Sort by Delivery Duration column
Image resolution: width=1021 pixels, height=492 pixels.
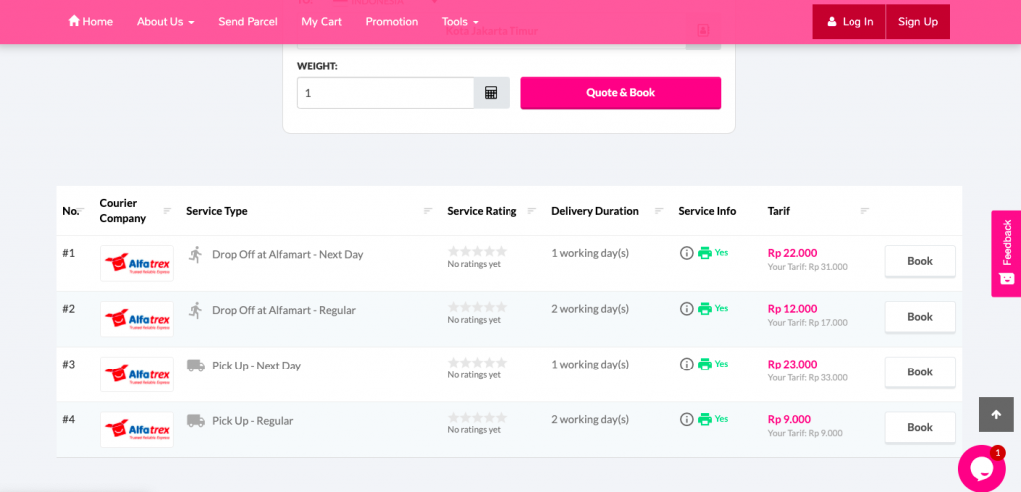pyautogui.click(x=658, y=211)
